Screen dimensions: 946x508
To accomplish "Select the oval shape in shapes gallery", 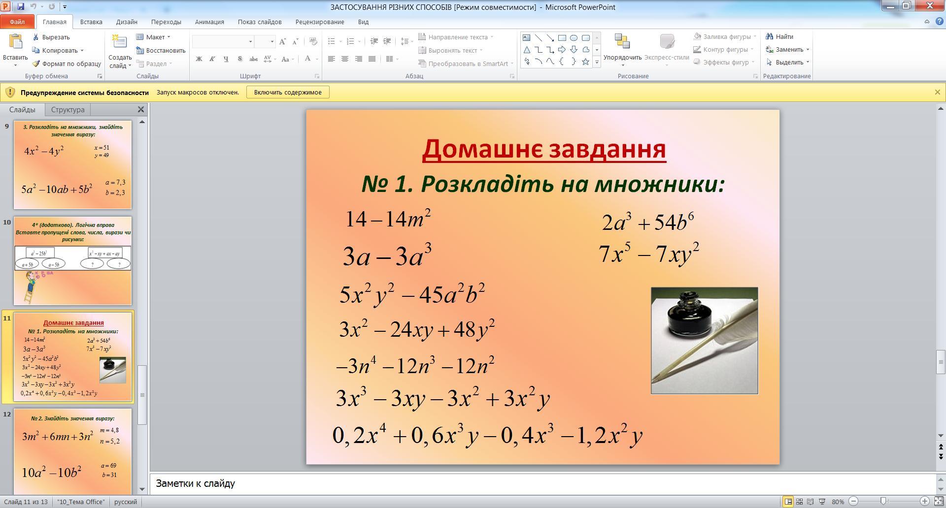I will coord(574,38).
